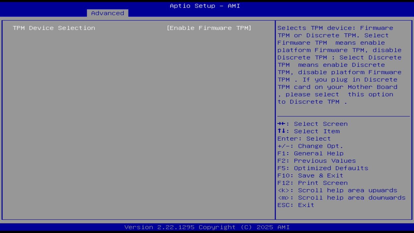414x233 pixels.
Task: Click the scroll help area downwards entry
Action: pyautogui.click(x=341, y=197)
